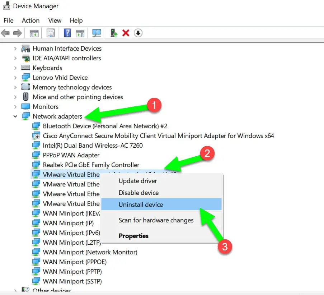Click the Lenovo Vhid Device icon
This screenshot has height=295, width=324.
pos(25,78)
